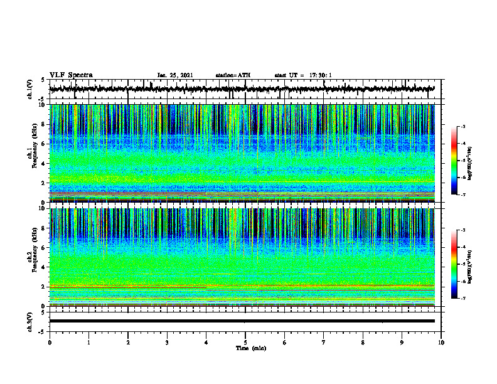Viewport: 497px width, 384px height.
Task: Click the "start UT = 17:30: 1" text
Action: (303, 75)
